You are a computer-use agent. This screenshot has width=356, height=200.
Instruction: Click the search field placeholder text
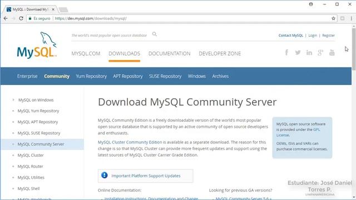[109, 36]
